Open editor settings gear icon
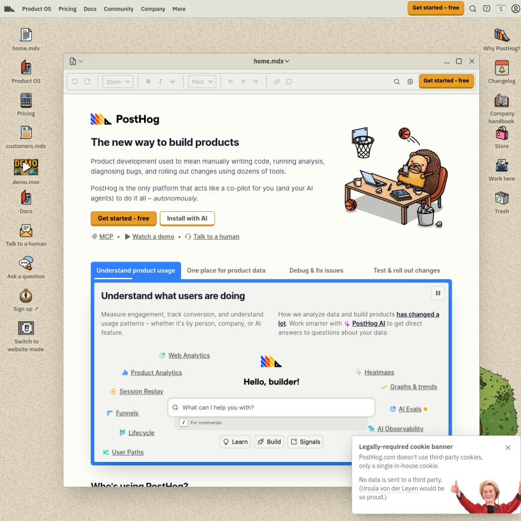Viewport: 521px width, 521px height. 410,82
